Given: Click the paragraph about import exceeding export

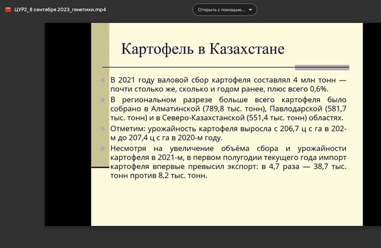Looking at the screenshot, I should [x=228, y=162].
